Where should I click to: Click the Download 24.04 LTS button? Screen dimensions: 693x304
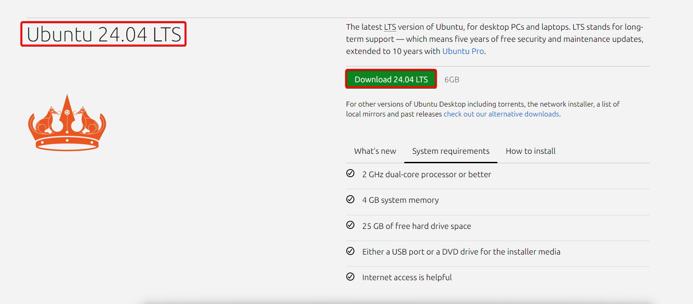pos(390,79)
